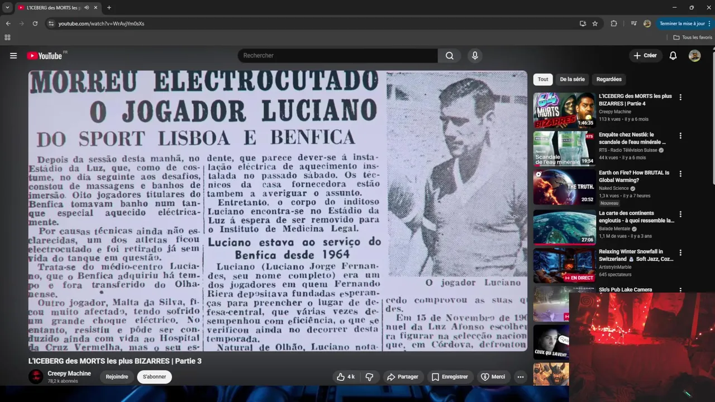This screenshot has height=402, width=715.
Task: Go back with browser back arrow
Action: point(8,23)
